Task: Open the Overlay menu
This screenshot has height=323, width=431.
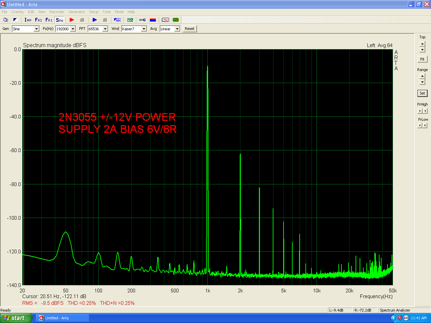Action: pyautogui.click(x=18, y=12)
